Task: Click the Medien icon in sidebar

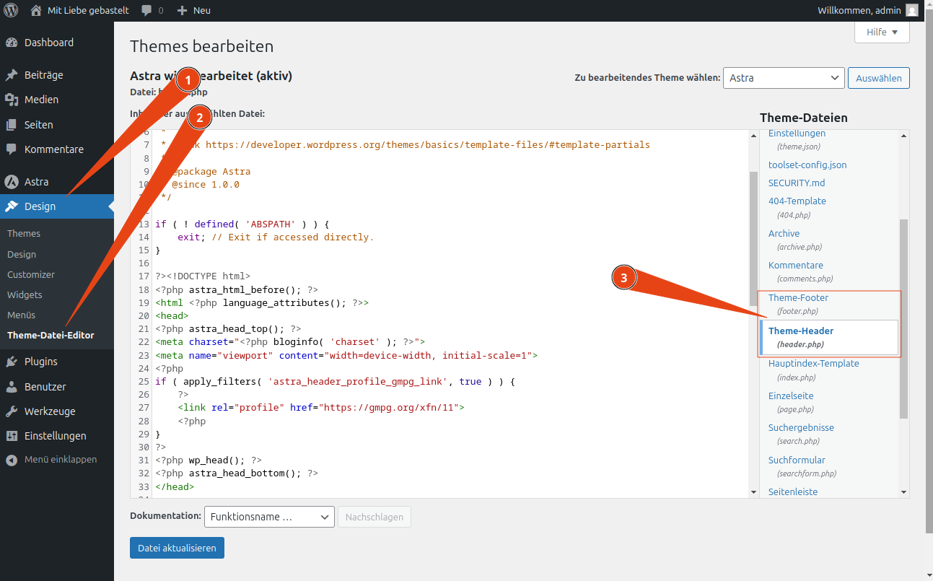Action: point(12,100)
